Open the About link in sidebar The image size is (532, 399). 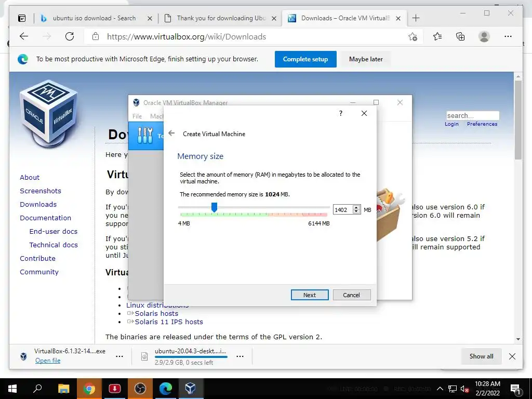[30, 177]
